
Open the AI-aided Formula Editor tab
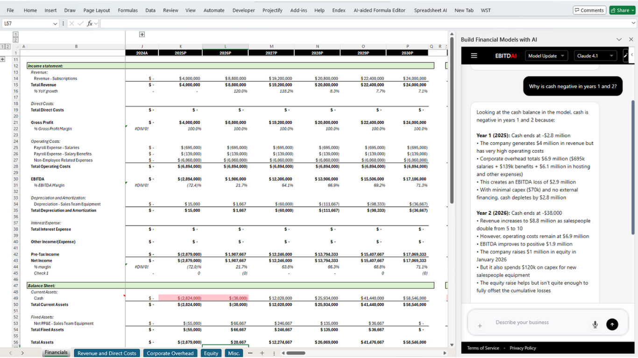click(x=379, y=10)
